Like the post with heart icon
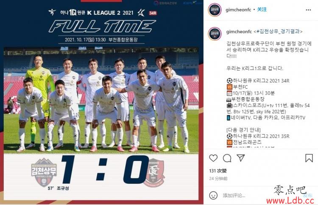This screenshot has height=205, width=318. (x=213, y=158)
